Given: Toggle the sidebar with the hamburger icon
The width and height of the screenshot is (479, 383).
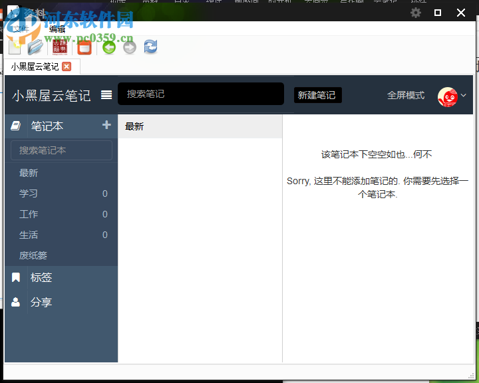Looking at the screenshot, I should pyautogui.click(x=106, y=95).
